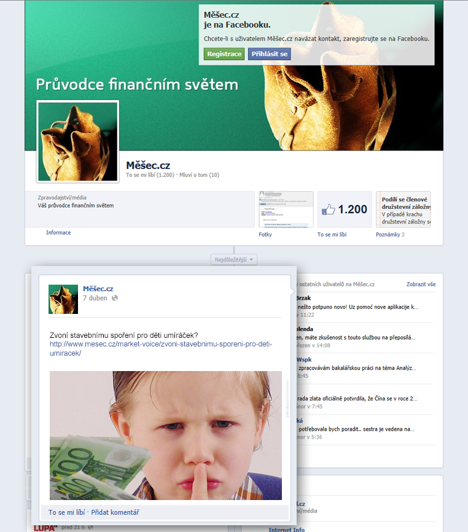Open the Poznámky notes thumbnail
The image size is (468, 532).
[x=404, y=209]
